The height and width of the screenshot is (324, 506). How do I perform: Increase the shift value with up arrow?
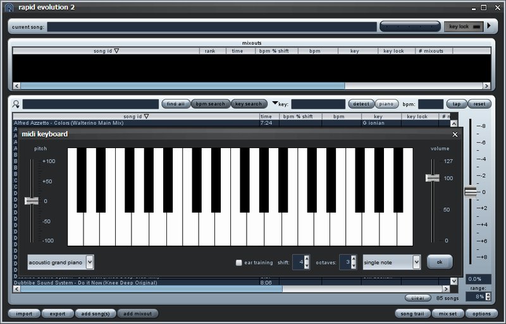[307, 258]
